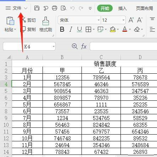157x157 pixels.
Task: Select row 4 header
Action: [x=6, y=84]
